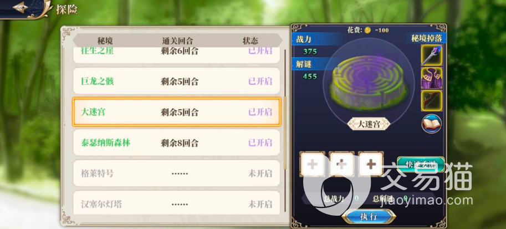Select the red bow drop item icon

431,101
